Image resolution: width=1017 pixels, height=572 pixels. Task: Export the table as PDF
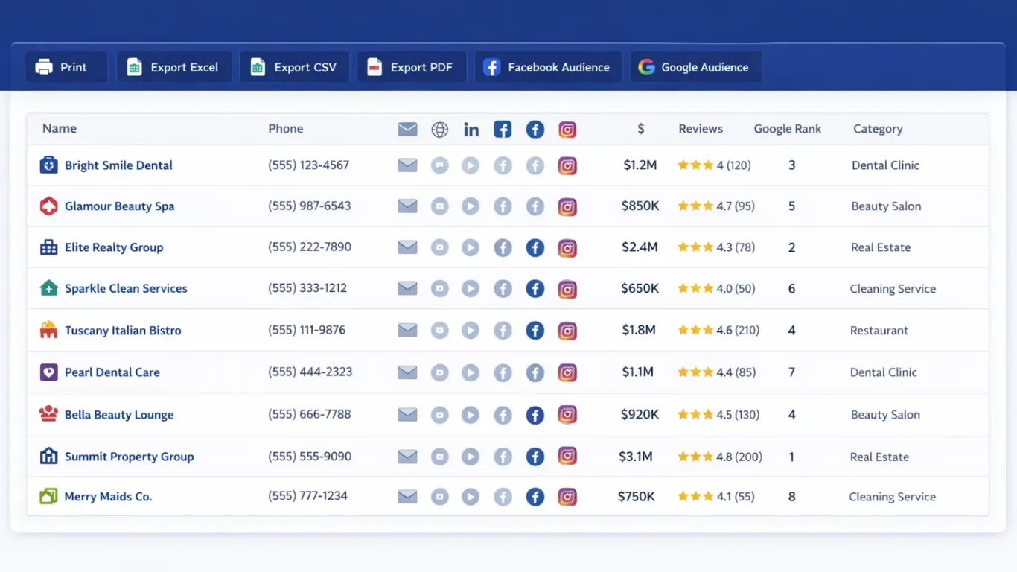[412, 67]
